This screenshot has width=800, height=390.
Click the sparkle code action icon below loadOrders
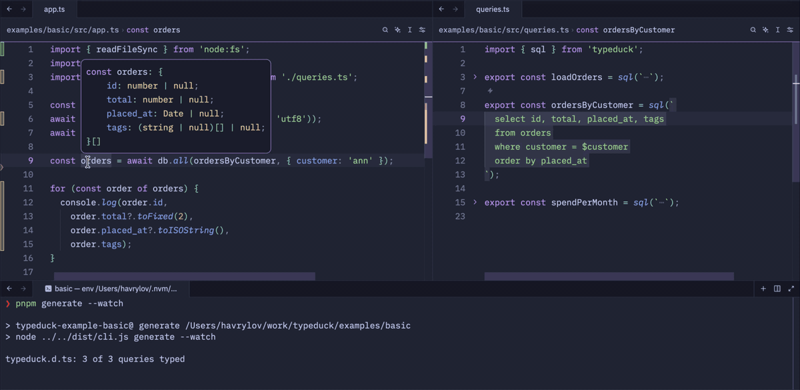pos(490,91)
